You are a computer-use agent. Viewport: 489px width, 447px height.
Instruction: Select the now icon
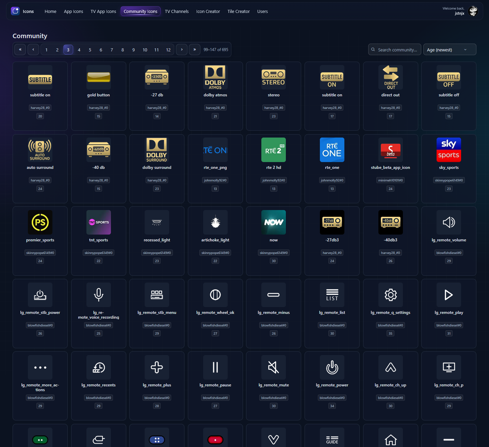274,222
